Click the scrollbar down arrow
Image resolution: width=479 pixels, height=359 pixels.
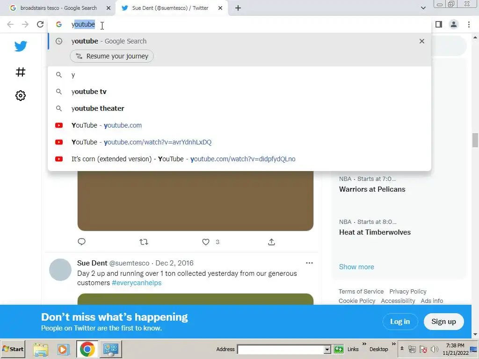point(475,335)
